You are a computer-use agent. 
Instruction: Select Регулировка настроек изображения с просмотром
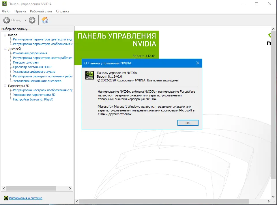coord(43,90)
